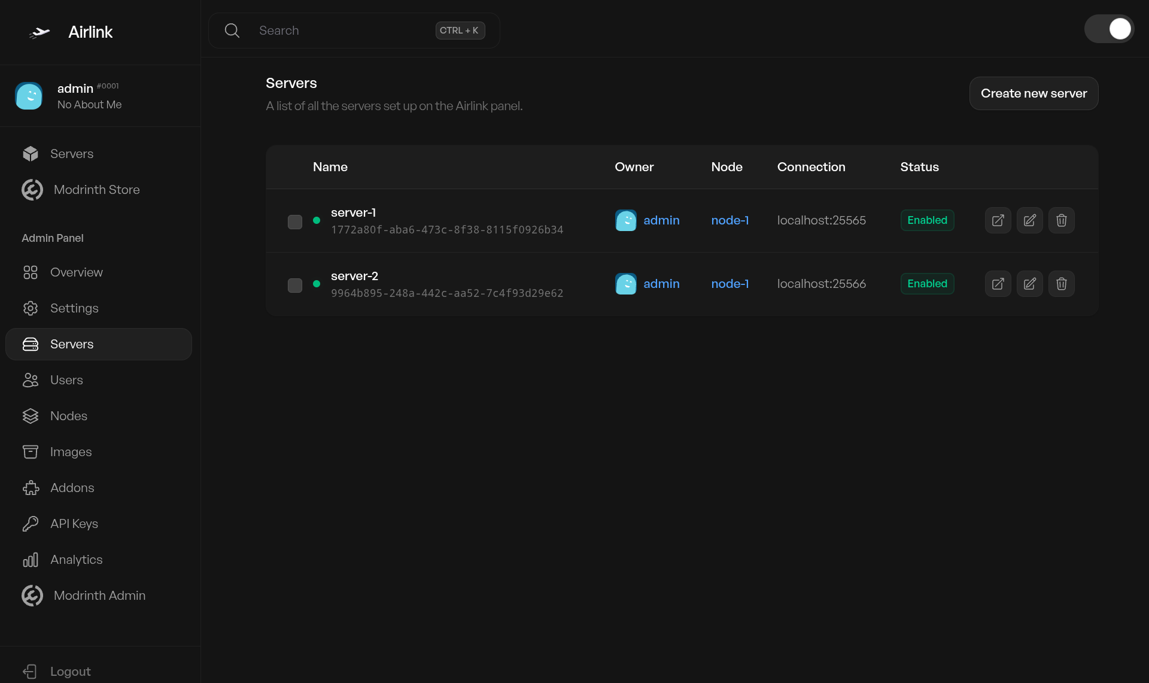This screenshot has width=1149, height=683.
Task: Open API Keys admin page
Action: tap(74, 524)
